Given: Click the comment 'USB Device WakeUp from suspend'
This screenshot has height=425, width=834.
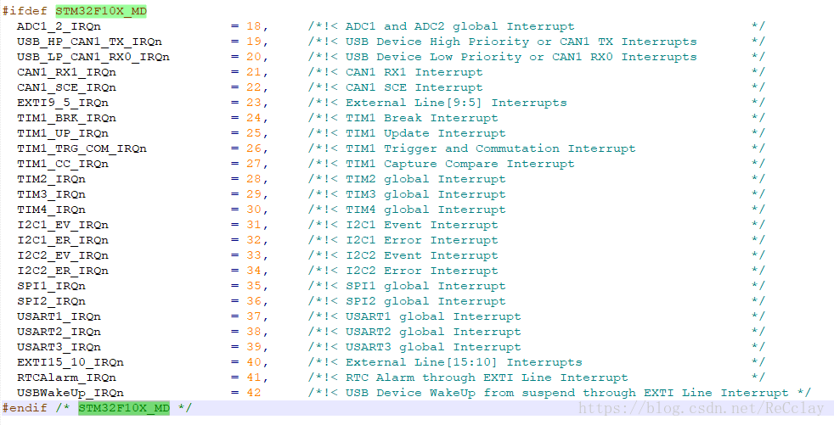Looking at the screenshot, I should pyautogui.click(x=460, y=394).
